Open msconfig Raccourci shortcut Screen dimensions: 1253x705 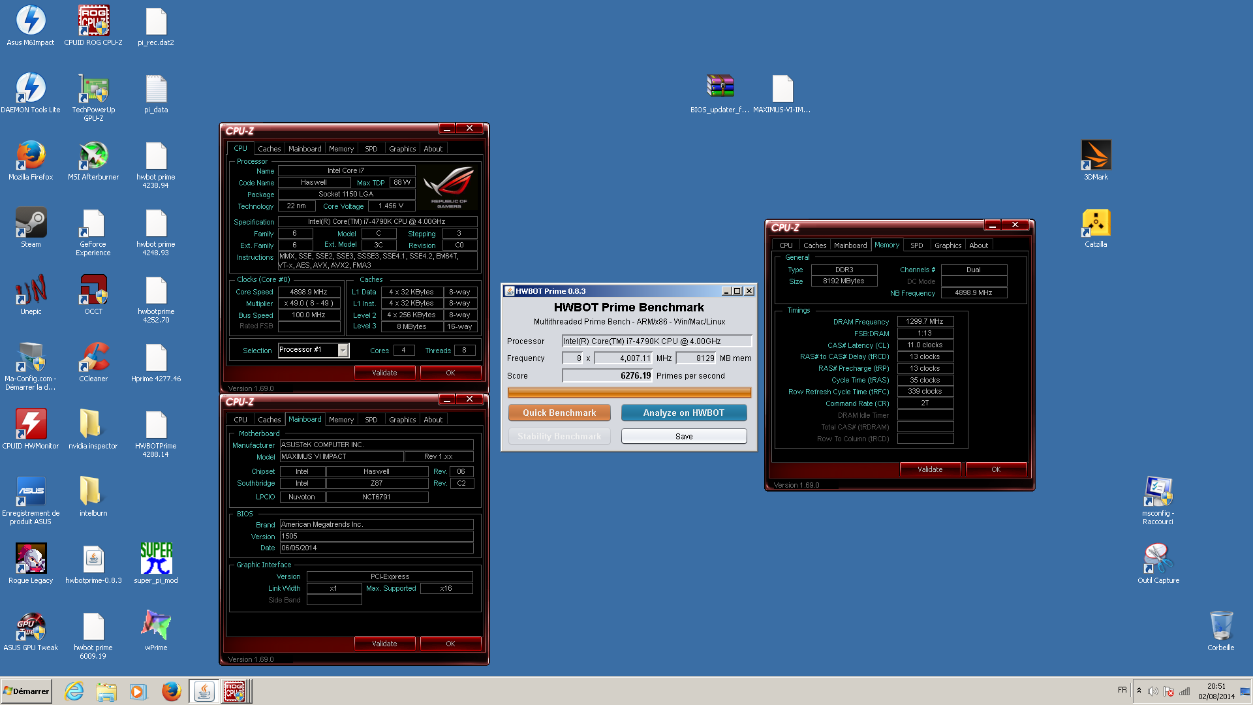(x=1158, y=501)
